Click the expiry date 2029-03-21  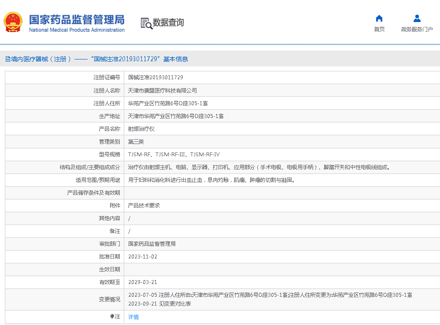pyautogui.click(x=143, y=282)
